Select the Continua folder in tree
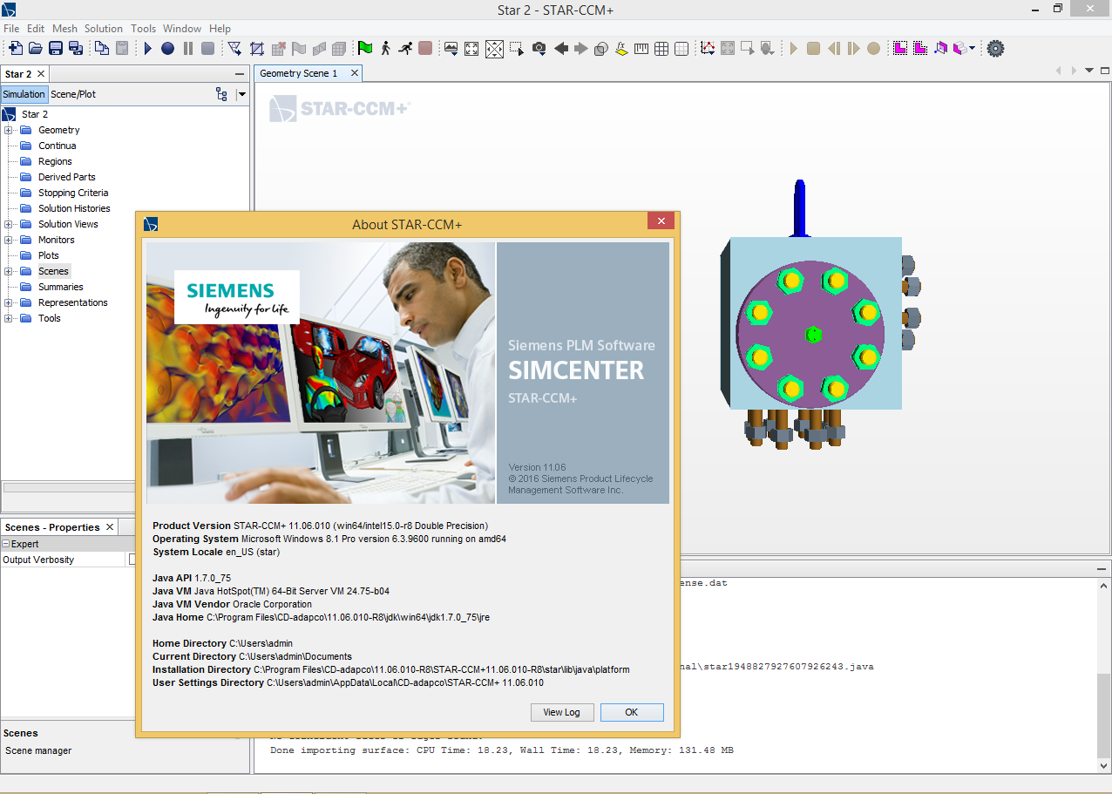The image size is (1112, 794). pyautogui.click(x=57, y=146)
